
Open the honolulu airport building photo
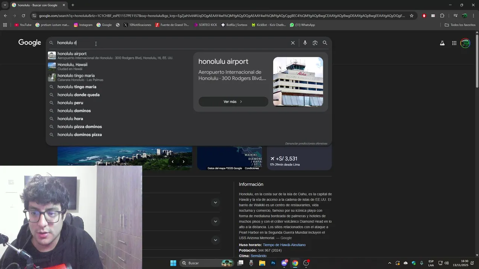tap(298, 82)
